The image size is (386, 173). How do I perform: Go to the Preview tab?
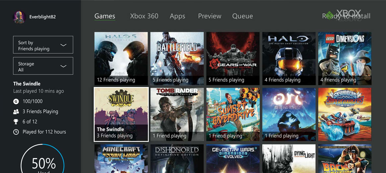(210, 16)
